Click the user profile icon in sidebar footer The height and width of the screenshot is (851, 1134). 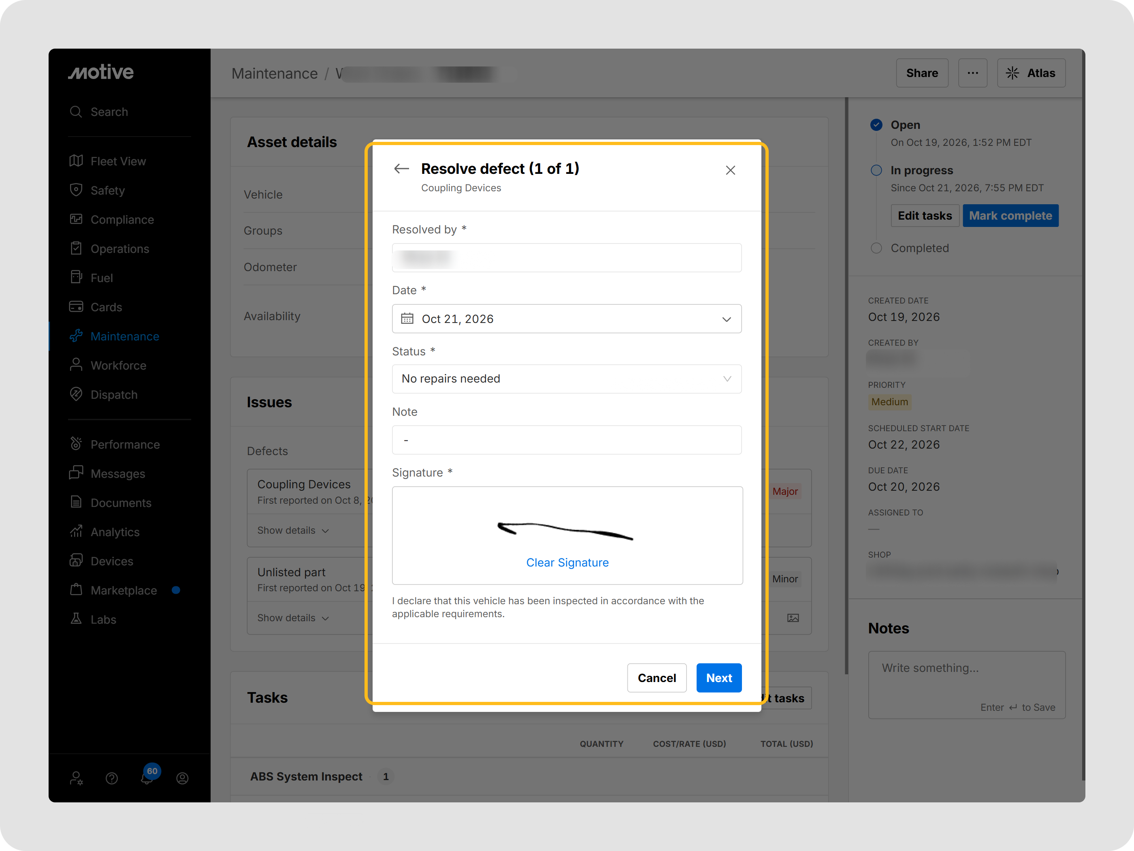point(183,779)
